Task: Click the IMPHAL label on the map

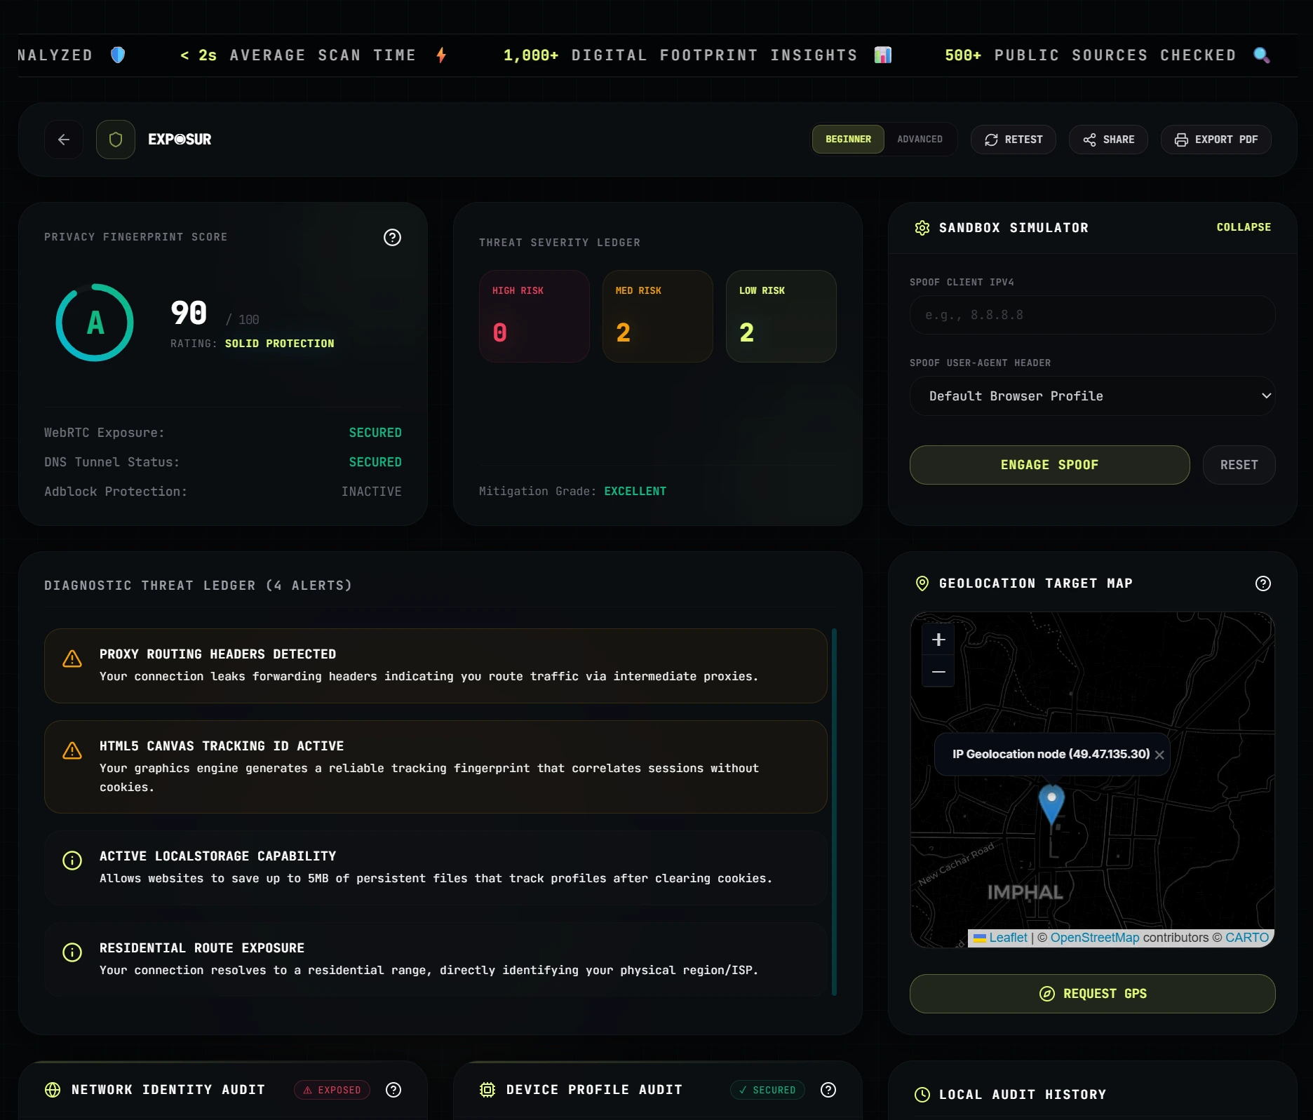Action: click(x=1025, y=893)
